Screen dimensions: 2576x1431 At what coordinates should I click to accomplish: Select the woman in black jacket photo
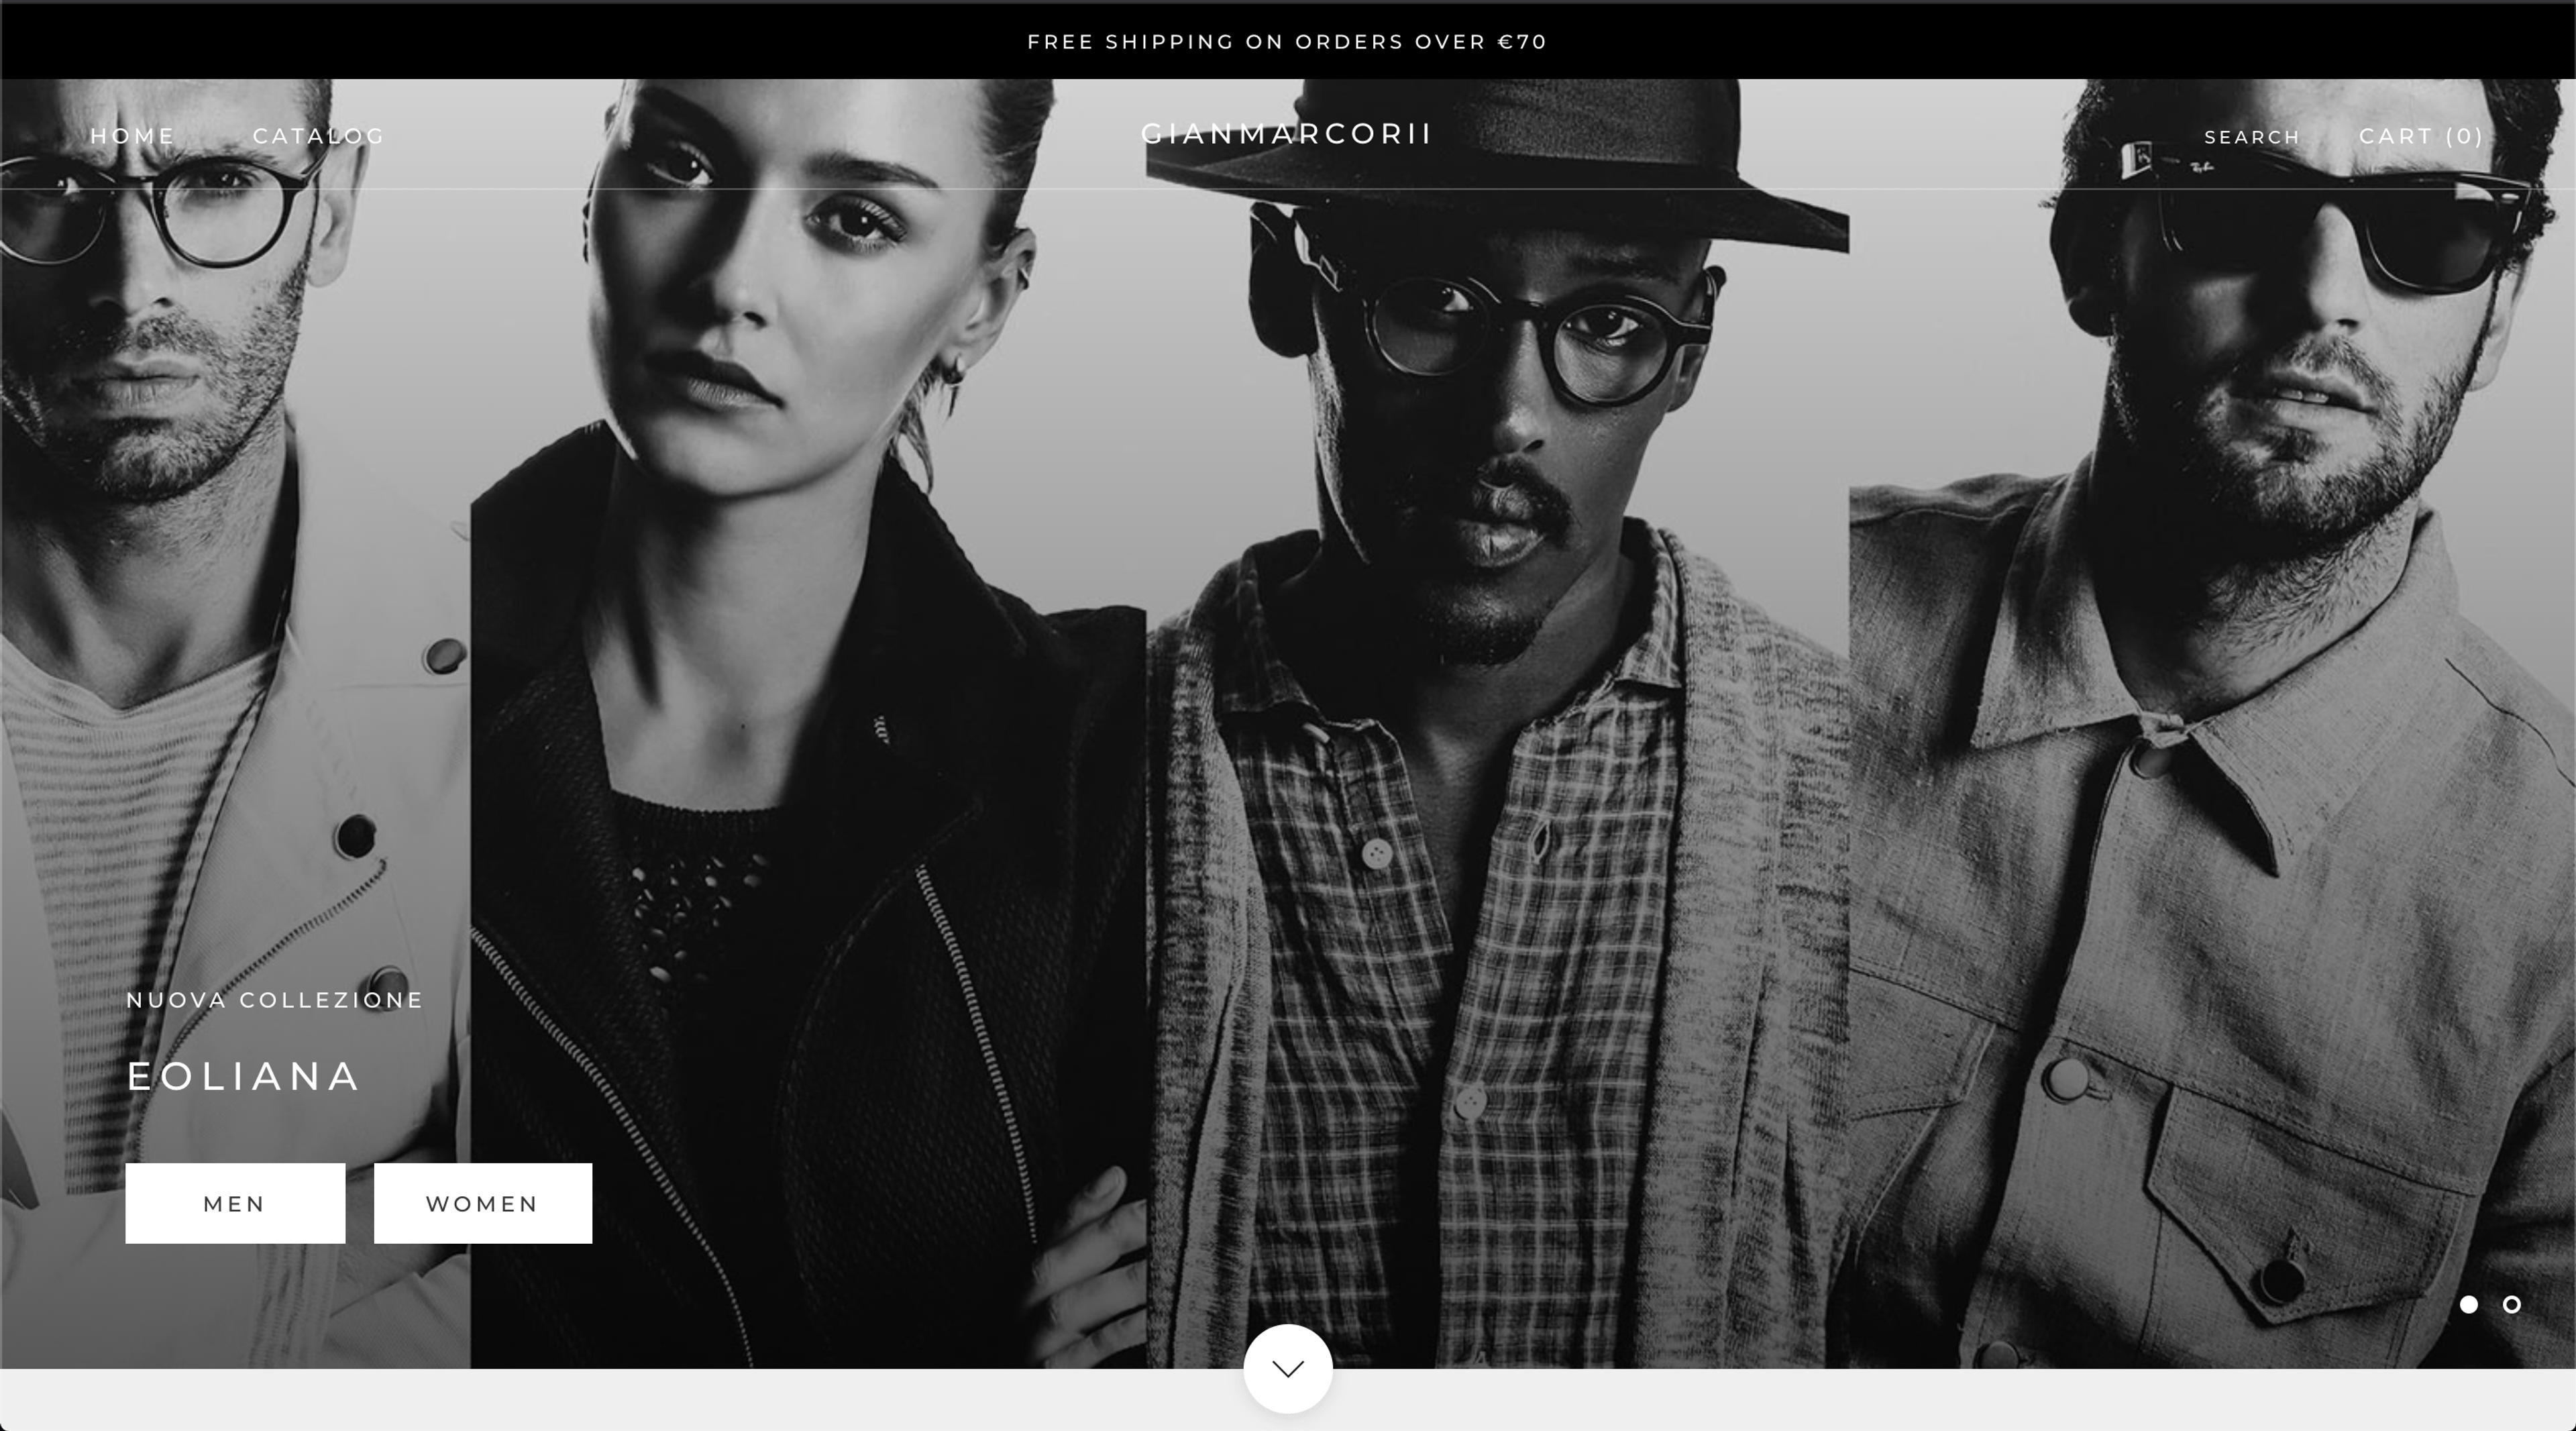pyautogui.click(x=808, y=723)
